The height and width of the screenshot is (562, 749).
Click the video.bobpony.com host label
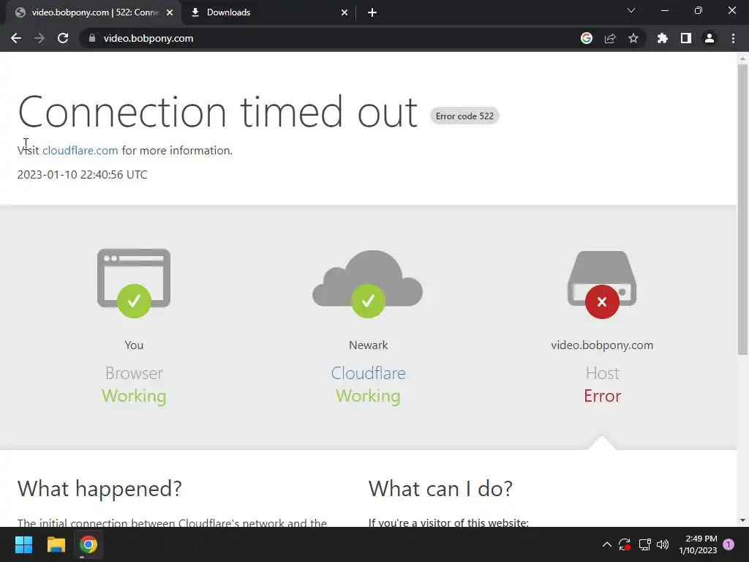(602, 345)
